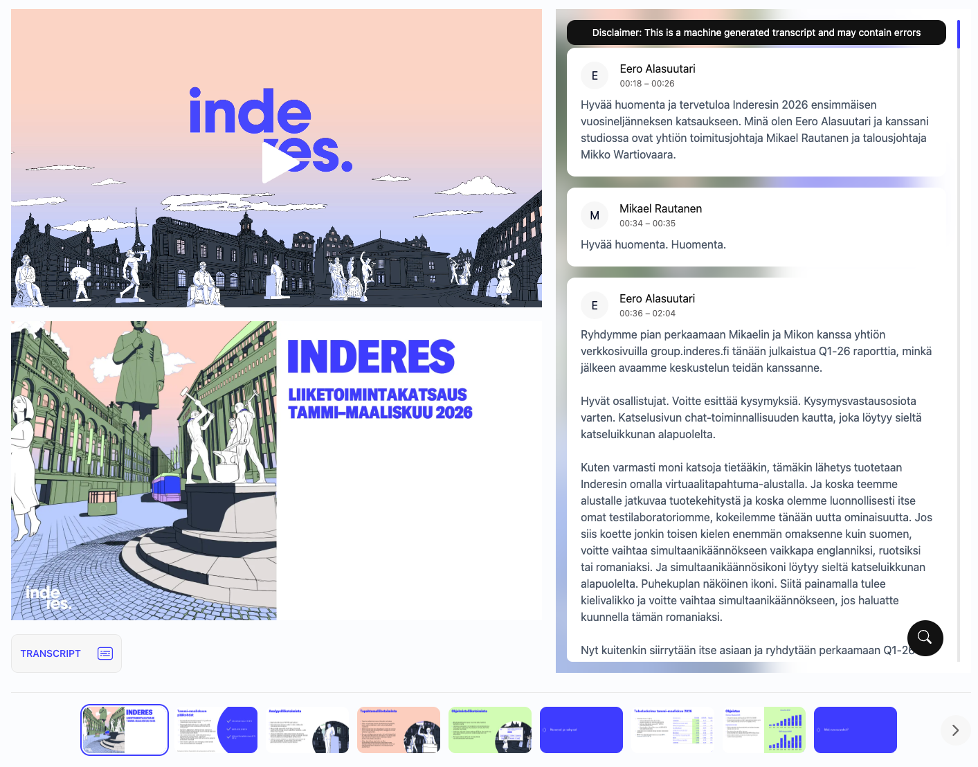Click the first entry text starting 'Hyvää huomenta ja tervetuloa'
This screenshot has height=767, width=978.
pyautogui.click(x=755, y=129)
